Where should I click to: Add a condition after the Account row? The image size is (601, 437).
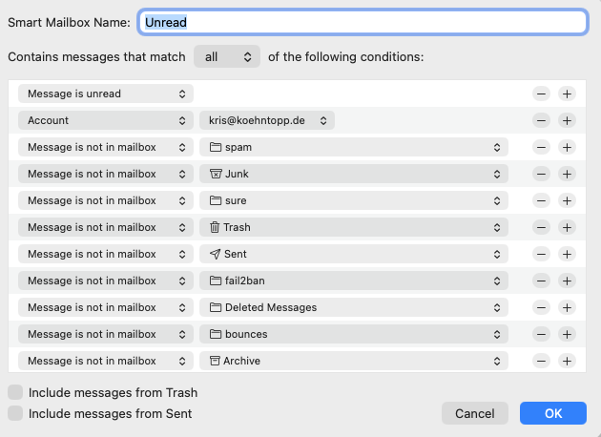[567, 121]
